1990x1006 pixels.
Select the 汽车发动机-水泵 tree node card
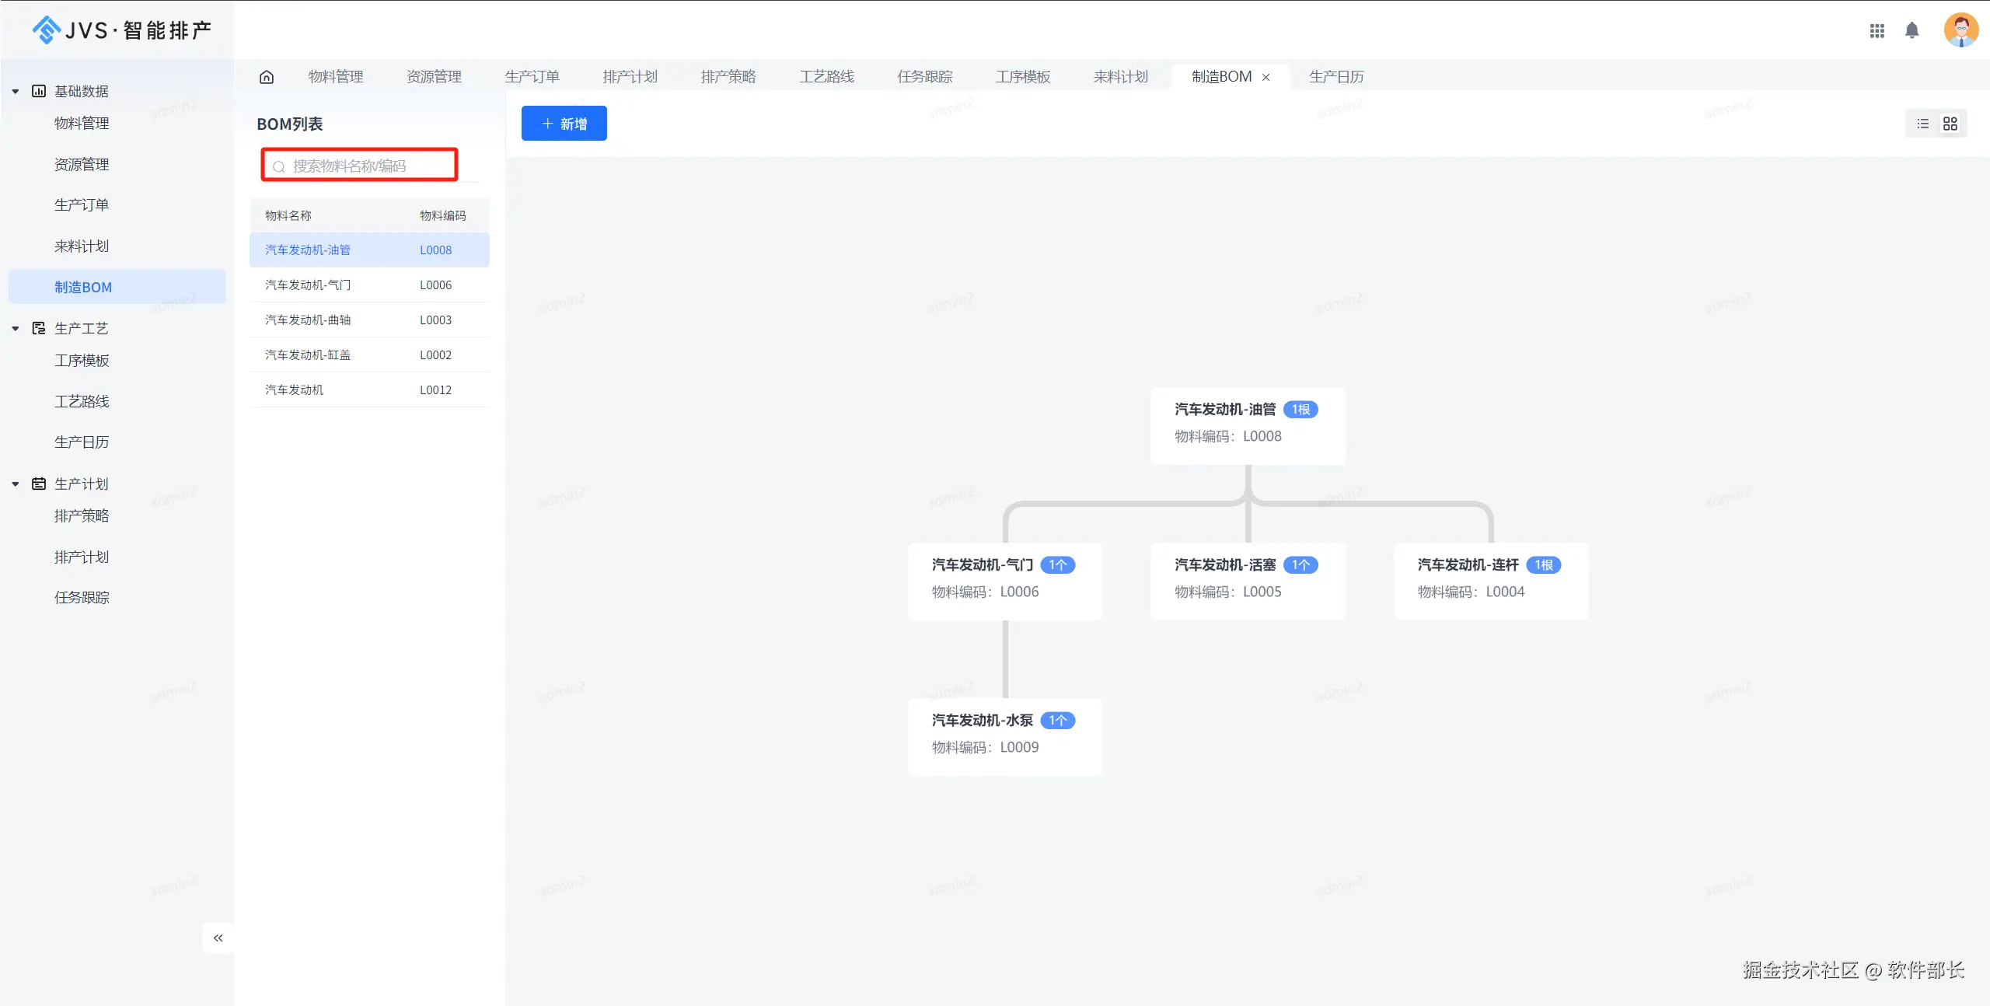[1004, 735]
